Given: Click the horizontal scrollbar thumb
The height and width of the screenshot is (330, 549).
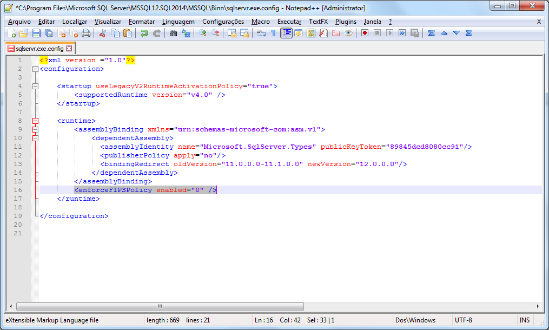Looking at the screenshot, I should (160, 307).
